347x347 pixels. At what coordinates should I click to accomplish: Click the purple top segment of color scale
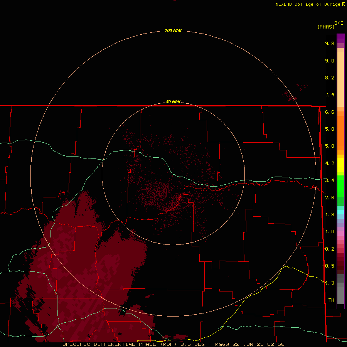(340, 39)
